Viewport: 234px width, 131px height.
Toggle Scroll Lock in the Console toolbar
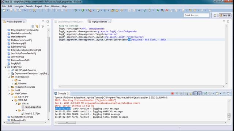(191, 94)
